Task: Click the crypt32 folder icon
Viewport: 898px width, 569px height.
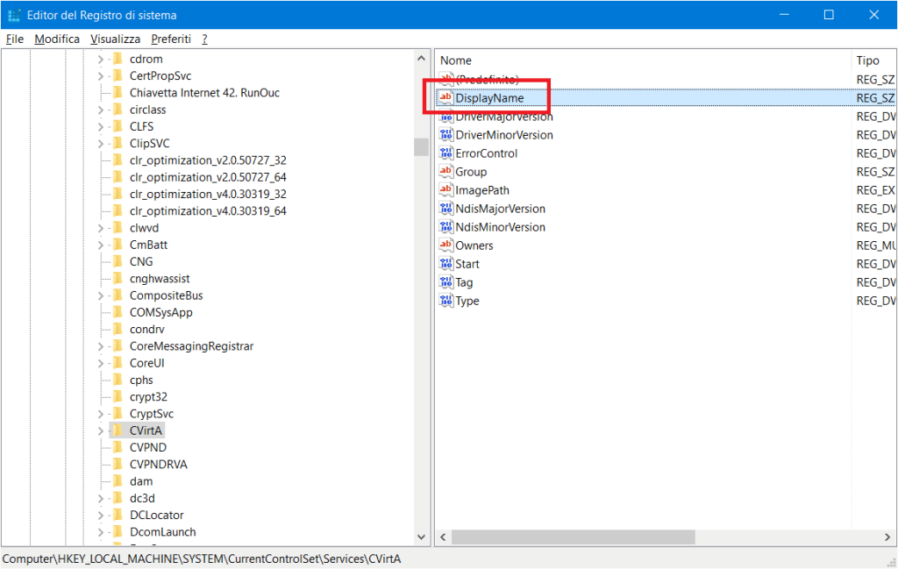Action: tap(118, 396)
